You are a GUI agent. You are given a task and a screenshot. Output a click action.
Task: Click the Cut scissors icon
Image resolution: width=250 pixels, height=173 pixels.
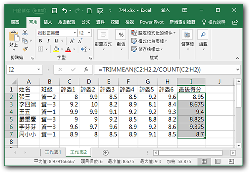coord(25,32)
